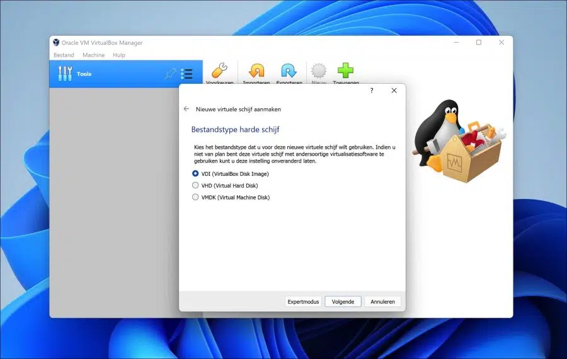Minimize the VirtualBox Manager window
The width and height of the screenshot is (567, 359).
click(x=456, y=42)
